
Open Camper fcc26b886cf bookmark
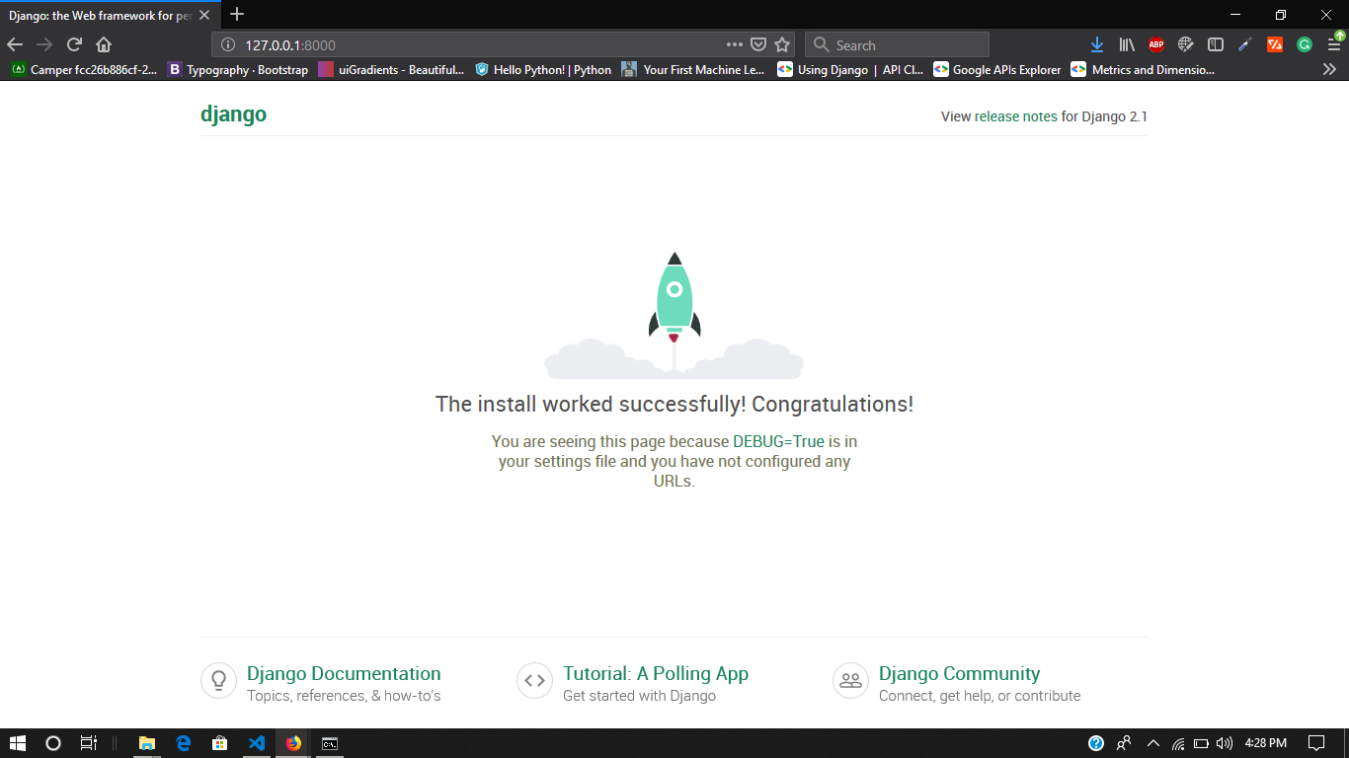tap(84, 69)
